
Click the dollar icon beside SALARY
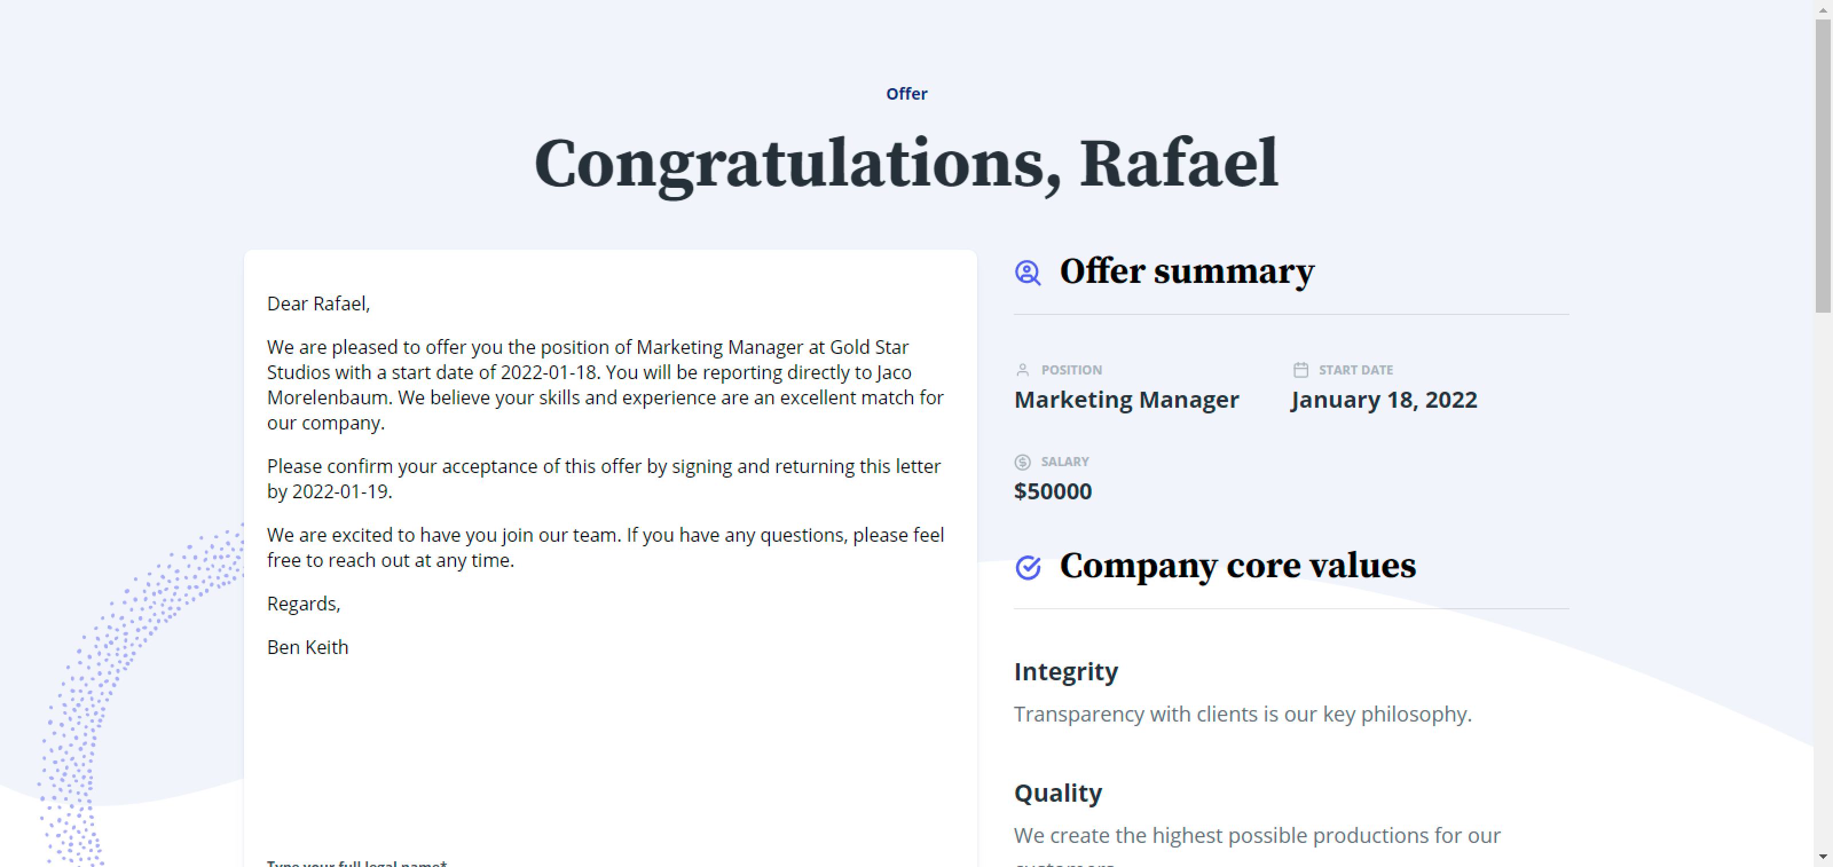1022,462
